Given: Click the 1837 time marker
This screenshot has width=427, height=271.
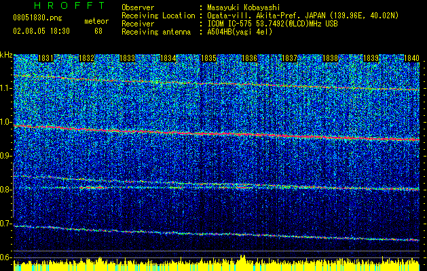Looking at the screenshot, I should pos(289,58).
